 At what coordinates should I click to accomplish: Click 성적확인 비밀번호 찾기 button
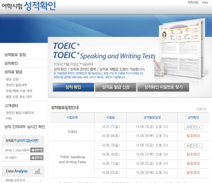tap(163, 87)
